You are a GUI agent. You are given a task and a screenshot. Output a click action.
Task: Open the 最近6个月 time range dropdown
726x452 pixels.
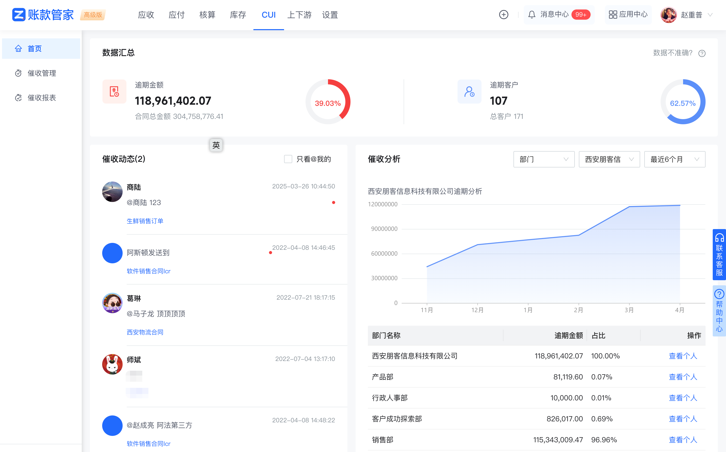tap(674, 159)
